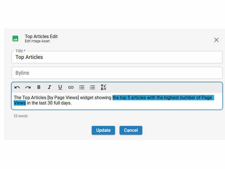This screenshot has height=169, width=225.
Task: Save changes with the Update button
Action: click(x=103, y=130)
